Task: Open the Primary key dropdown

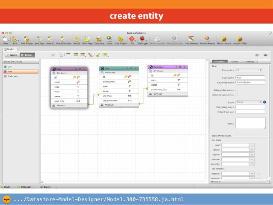Action: click(249, 70)
